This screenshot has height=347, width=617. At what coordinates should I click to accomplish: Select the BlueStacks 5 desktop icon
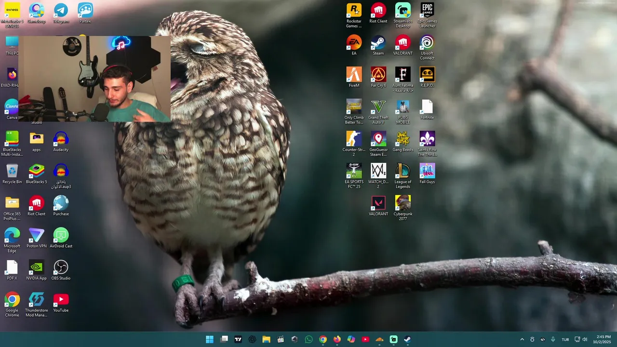[36, 174]
